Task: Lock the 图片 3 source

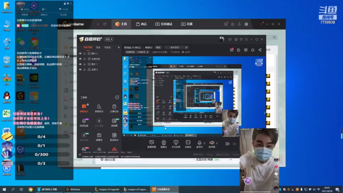Action: click(x=84, y=53)
